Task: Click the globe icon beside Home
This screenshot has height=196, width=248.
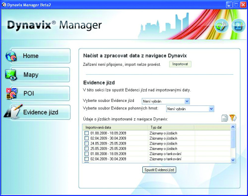Action: [x=11, y=56]
